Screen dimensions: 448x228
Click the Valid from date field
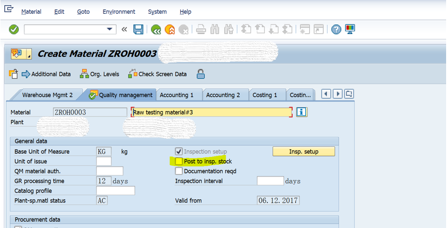pos(278,200)
